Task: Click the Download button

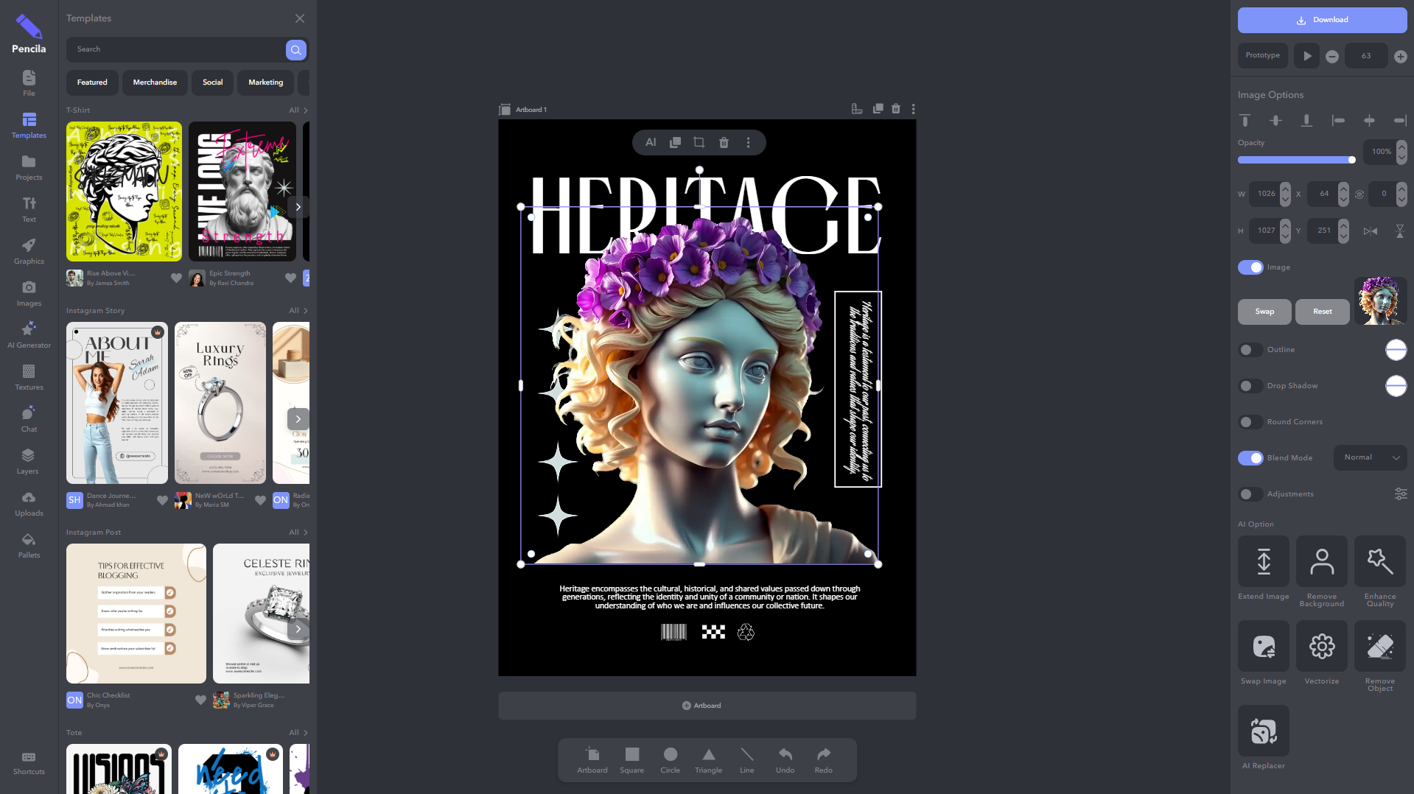Action: coord(1321,20)
